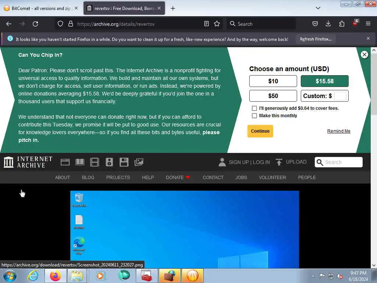Select the $50 donation amount

[273, 96]
